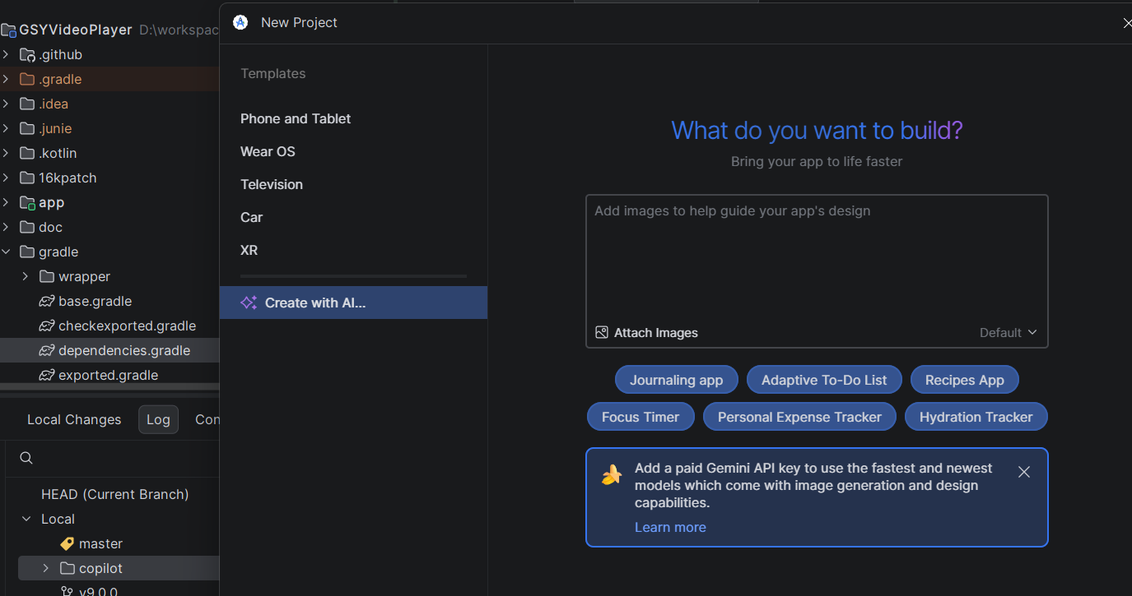The image size is (1132, 596).
Task: Click the Attach Images picture icon
Action: pyautogui.click(x=602, y=333)
